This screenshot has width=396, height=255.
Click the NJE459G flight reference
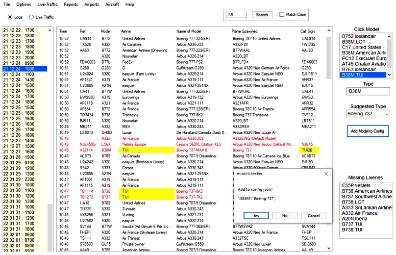88,144
